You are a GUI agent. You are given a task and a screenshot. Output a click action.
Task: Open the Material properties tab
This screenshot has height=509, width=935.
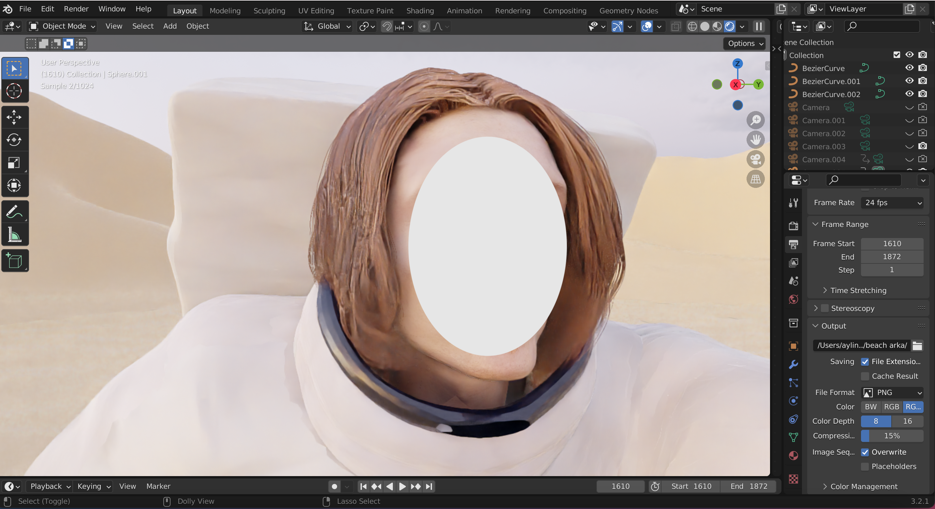(794, 455)
